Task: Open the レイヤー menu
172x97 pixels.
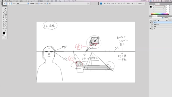Action: [33, 1]
